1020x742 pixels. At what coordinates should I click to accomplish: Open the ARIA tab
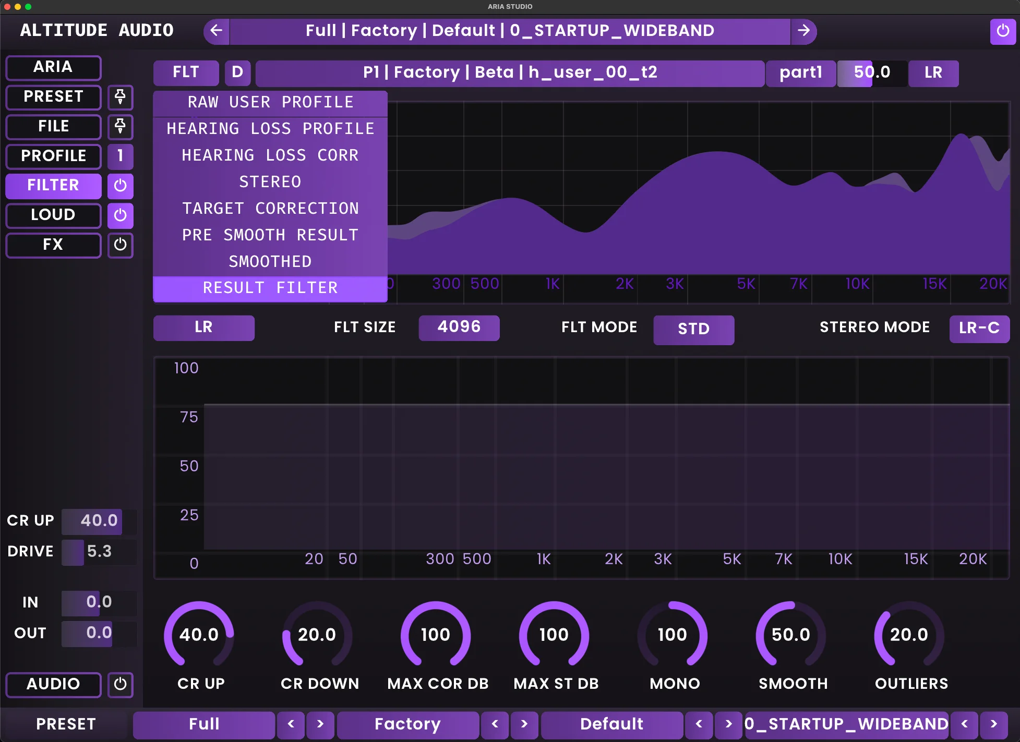tap(53, 67)
